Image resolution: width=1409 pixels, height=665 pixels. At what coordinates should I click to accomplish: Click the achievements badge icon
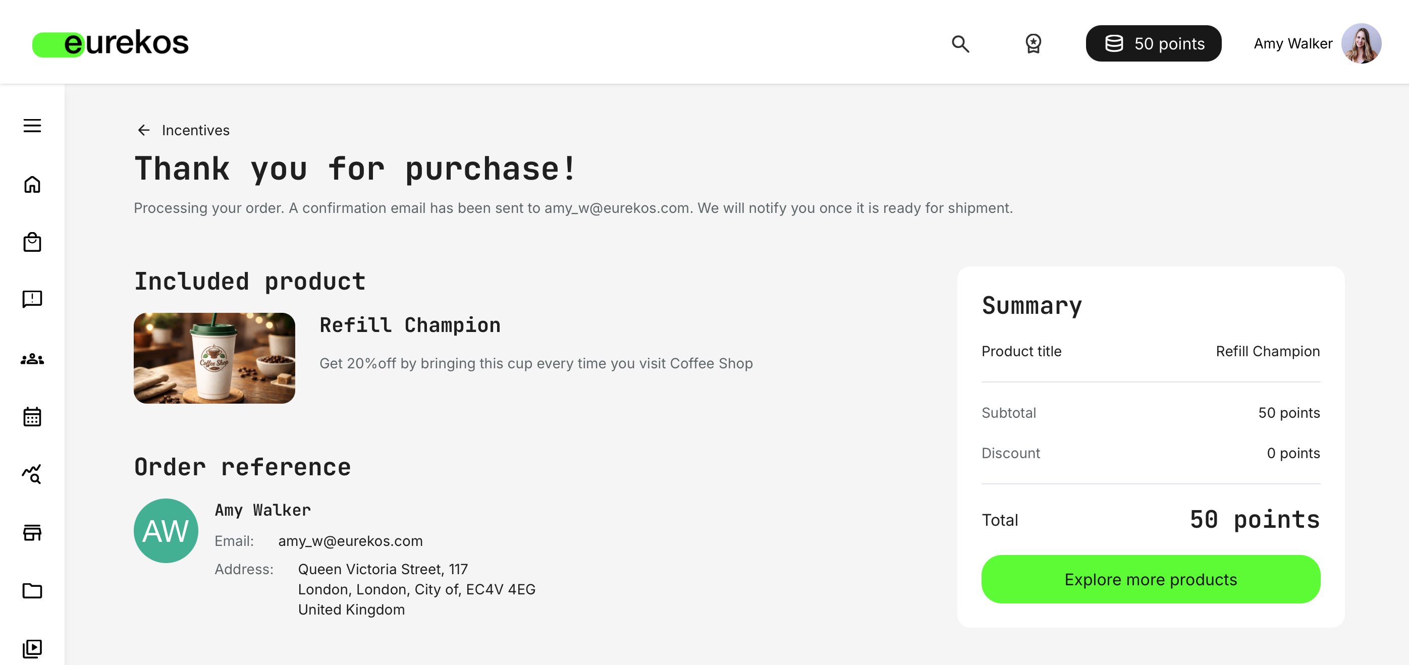click(x=1033, y=44)
